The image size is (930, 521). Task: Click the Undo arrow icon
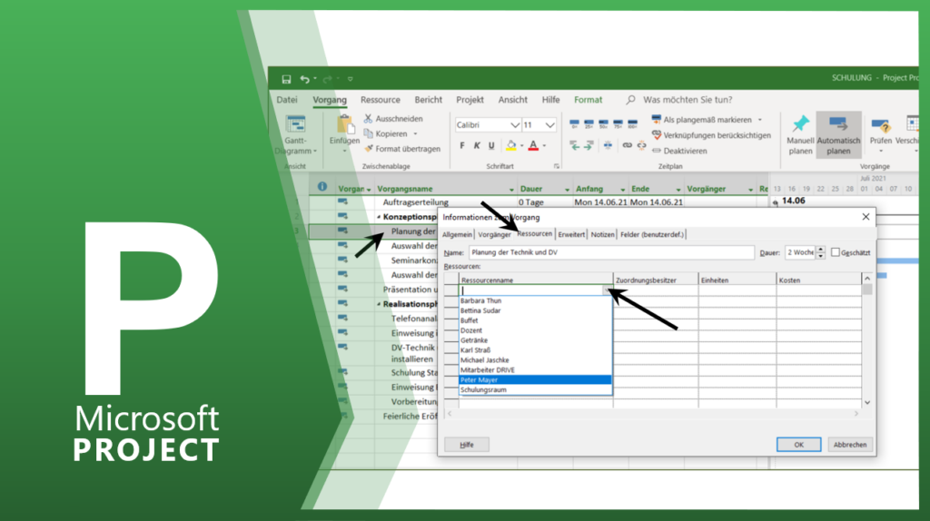point(304,79)
